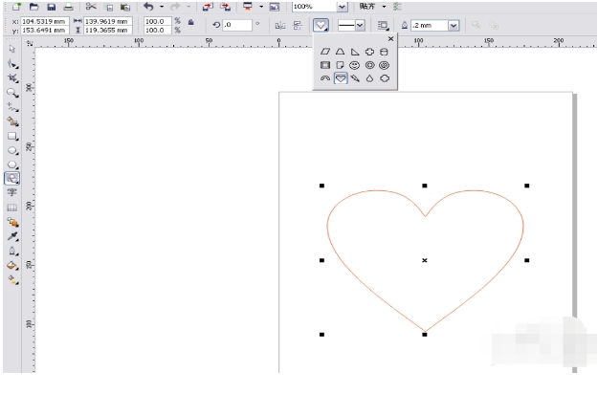
Task: Save the document with the floppy disk icon
Action: [x=51, y=7]
